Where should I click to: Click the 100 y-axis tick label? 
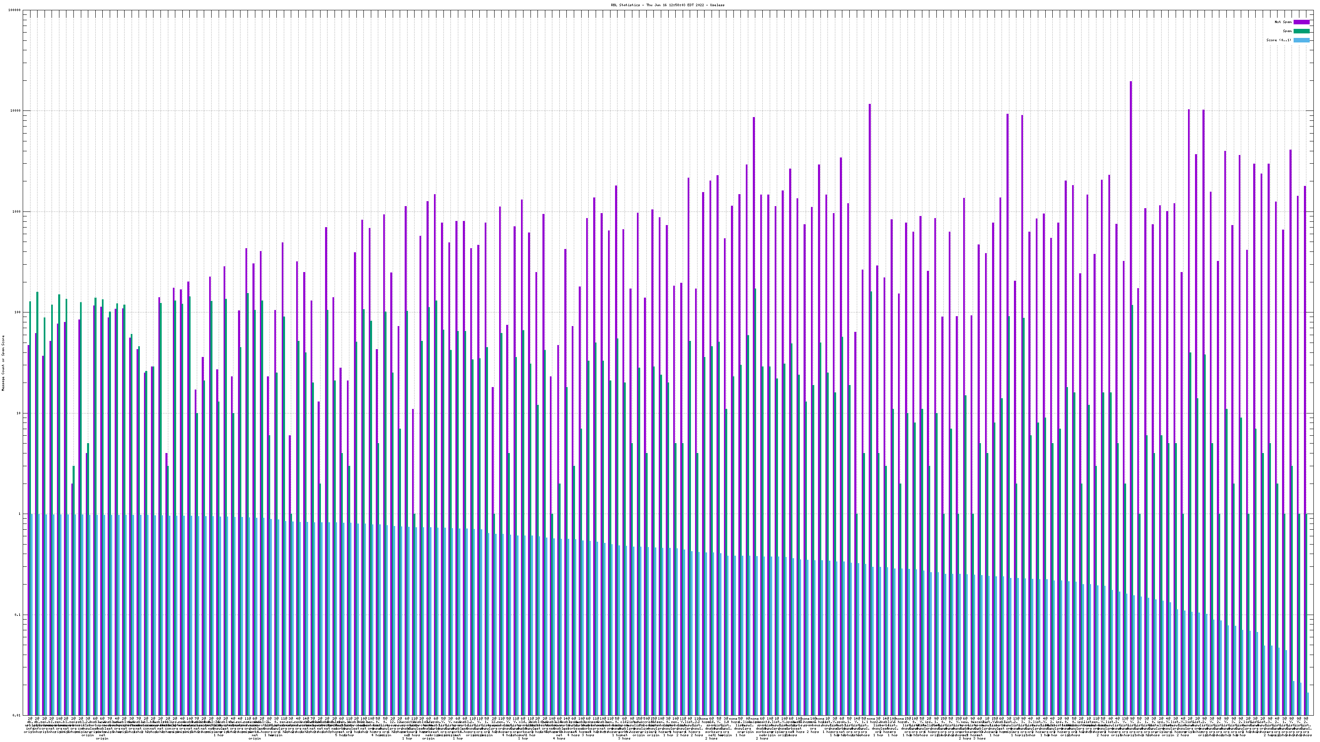pyautogui.click(x=18, y=312)
